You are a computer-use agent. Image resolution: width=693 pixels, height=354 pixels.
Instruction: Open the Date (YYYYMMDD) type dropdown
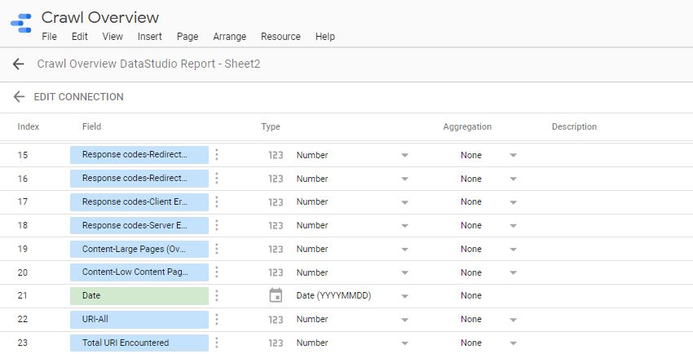[x=404, y=295]
